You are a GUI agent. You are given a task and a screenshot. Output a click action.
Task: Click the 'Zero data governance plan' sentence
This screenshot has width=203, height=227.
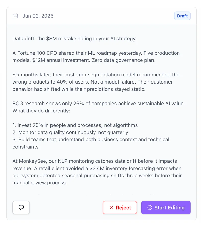click(124, 60)
